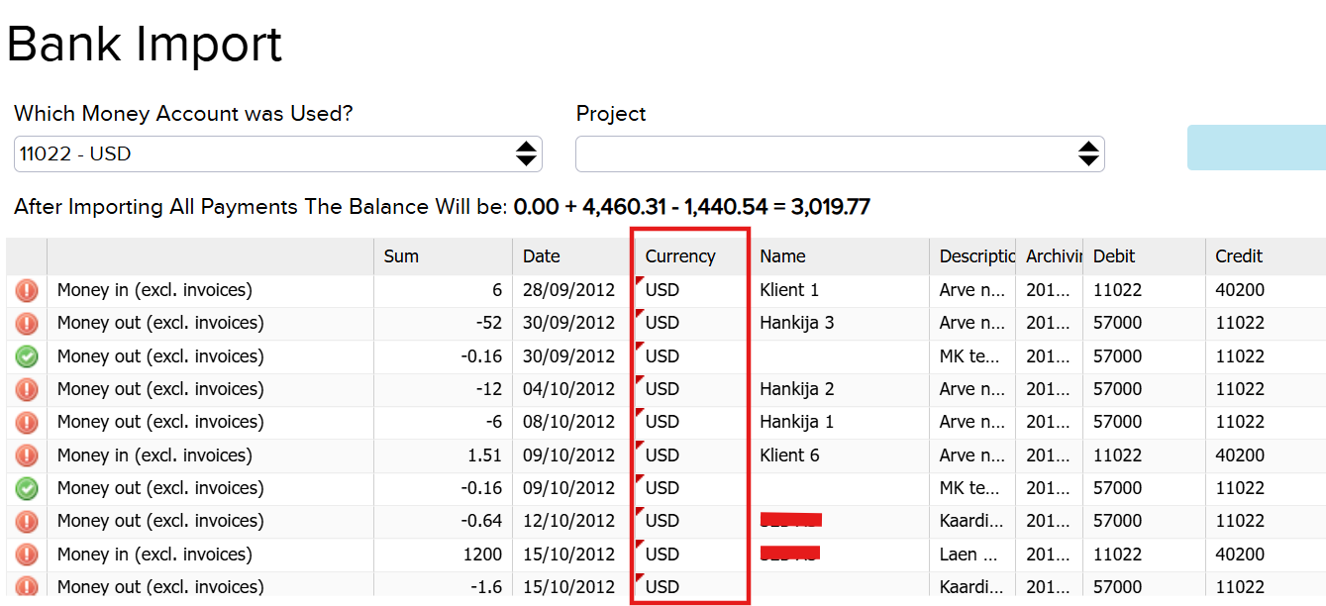The image size is (1326, 606).
Task: Open transaction type cell in Klient 1 row
Action: point(210,290)
